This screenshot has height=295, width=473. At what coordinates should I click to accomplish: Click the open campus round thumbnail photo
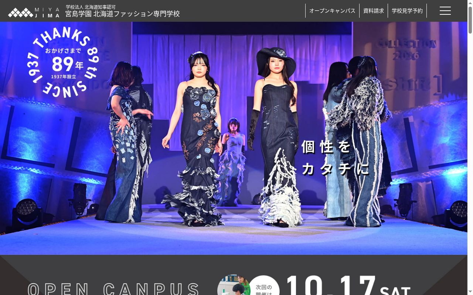coord(234,285)
